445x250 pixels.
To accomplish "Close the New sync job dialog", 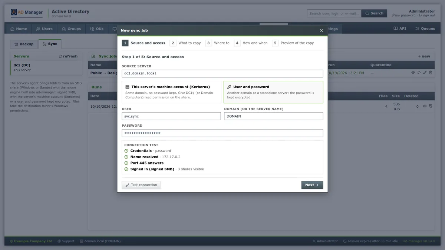I will click(322, 30).
